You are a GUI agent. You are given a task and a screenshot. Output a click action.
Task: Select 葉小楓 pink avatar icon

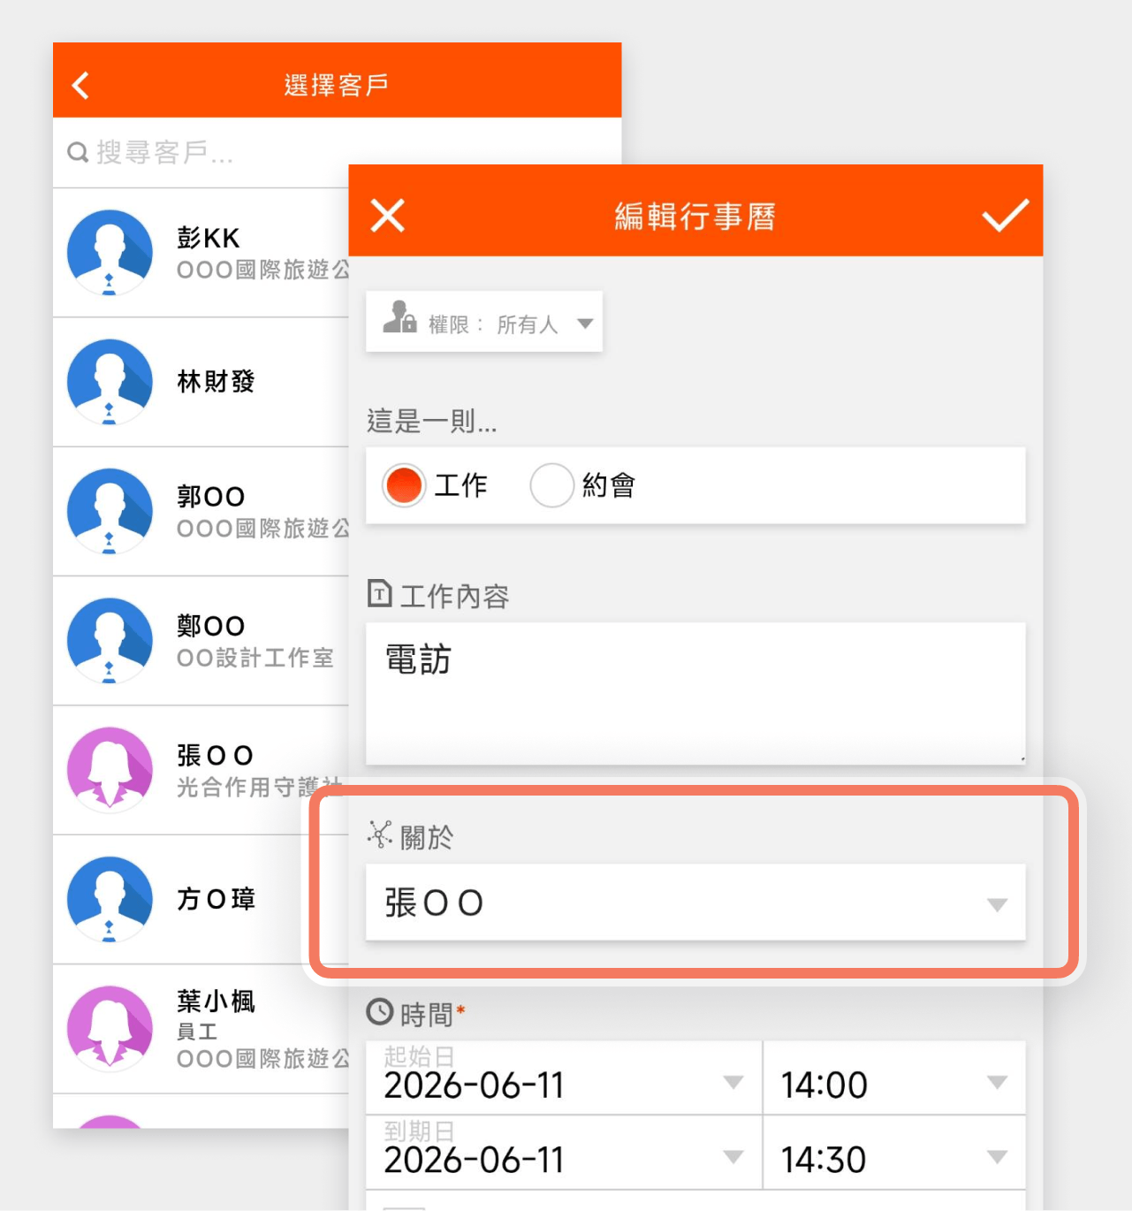110,1029
